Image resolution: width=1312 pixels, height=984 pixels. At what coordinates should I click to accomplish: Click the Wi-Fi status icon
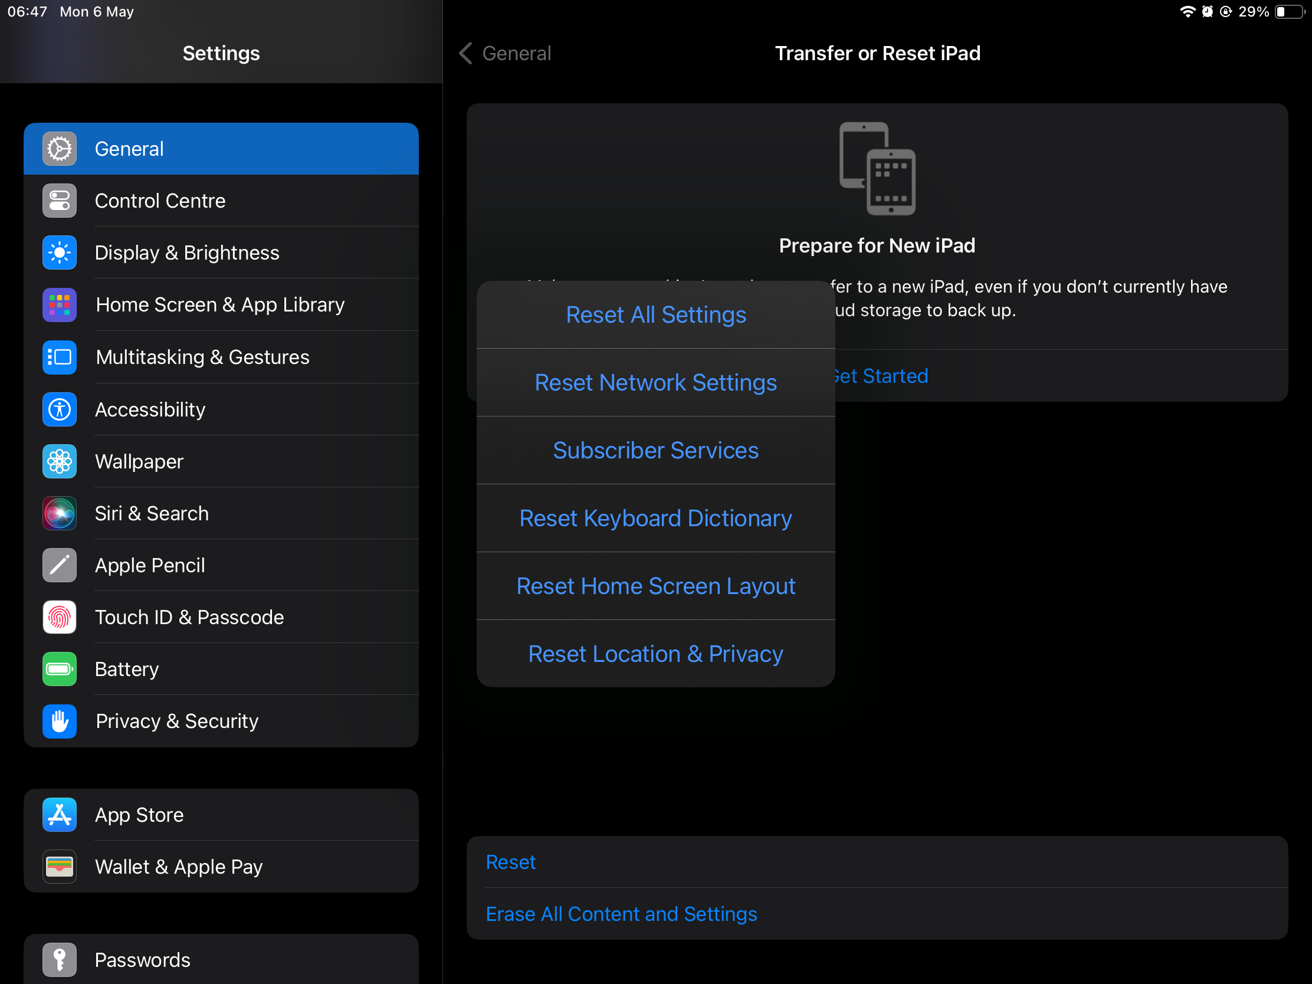pyautogui.click(x=1187, y=12)
